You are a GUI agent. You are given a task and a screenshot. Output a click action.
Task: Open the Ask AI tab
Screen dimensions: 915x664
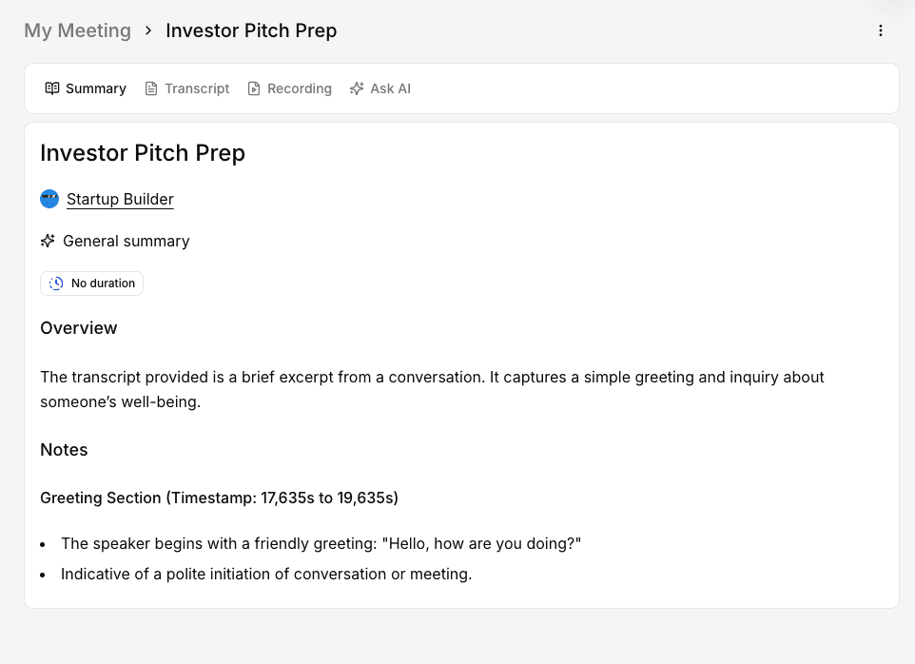point(380,88)
